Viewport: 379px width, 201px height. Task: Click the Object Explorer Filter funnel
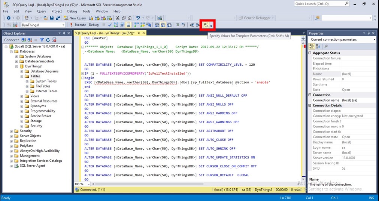(x=42, y=40)
